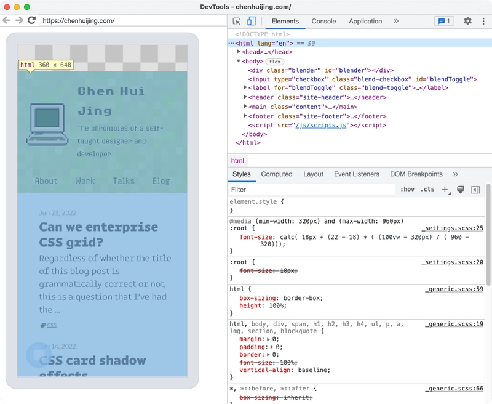Image resolution: width=492 pixels, height=404 pixels.
Task: Click the Talks nav link
Action: 124,181
